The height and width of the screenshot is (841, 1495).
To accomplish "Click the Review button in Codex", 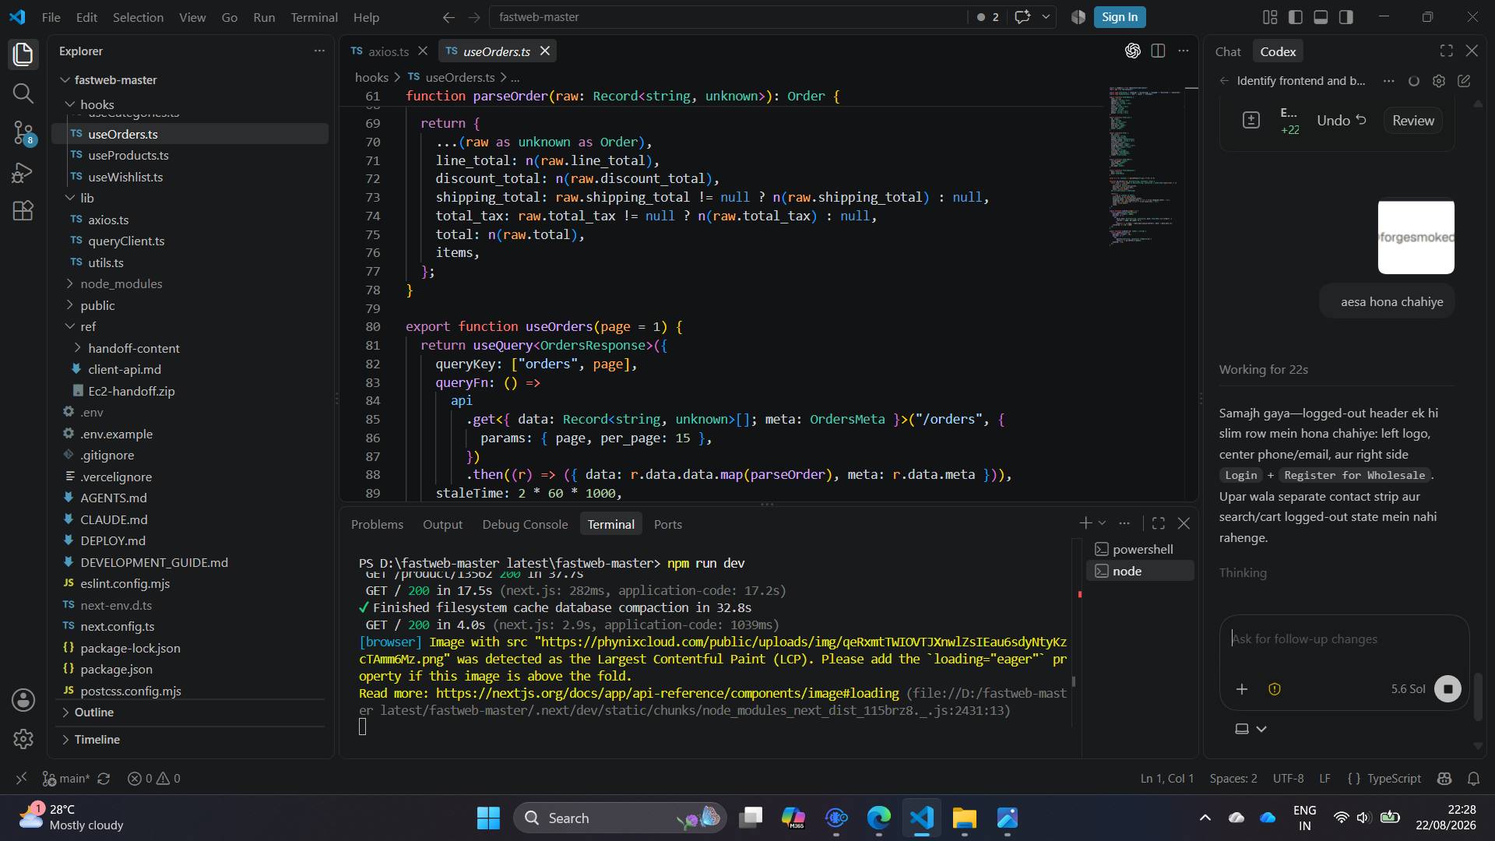I will click(x=1413, y=121).
